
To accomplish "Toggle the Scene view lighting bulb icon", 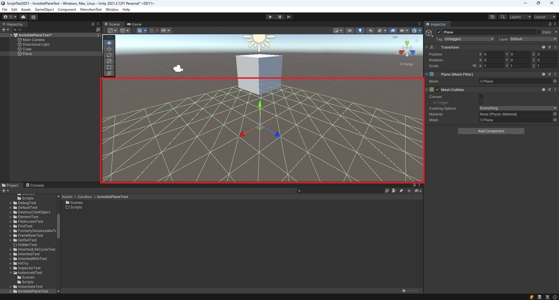I will 360,30.
